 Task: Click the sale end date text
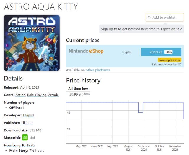tap(167, 64)
